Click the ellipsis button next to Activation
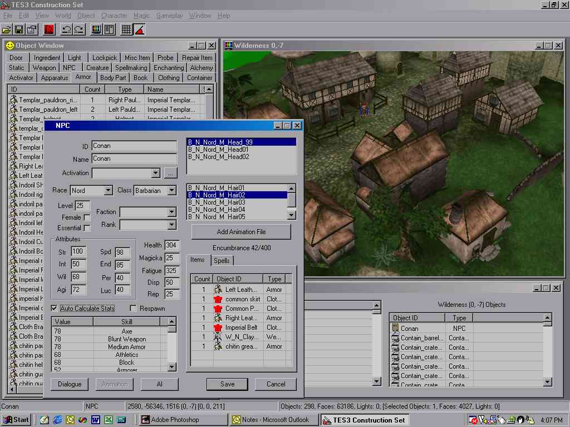The image size is (570, 427). 170,173
